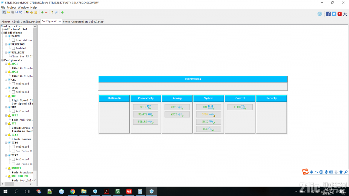
Task: Click the New Project toolbar icon
Action: [x=4, y=13]
